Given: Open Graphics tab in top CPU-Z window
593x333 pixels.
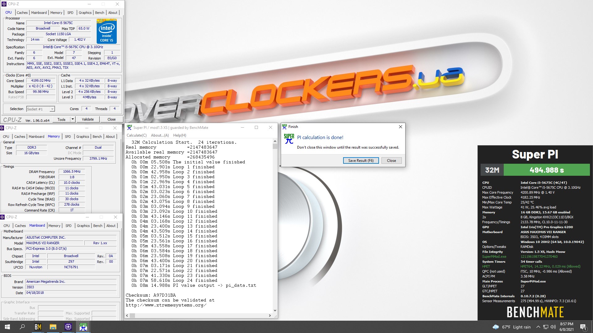Looking at the screenshot, I should click(x=85, y=13).
